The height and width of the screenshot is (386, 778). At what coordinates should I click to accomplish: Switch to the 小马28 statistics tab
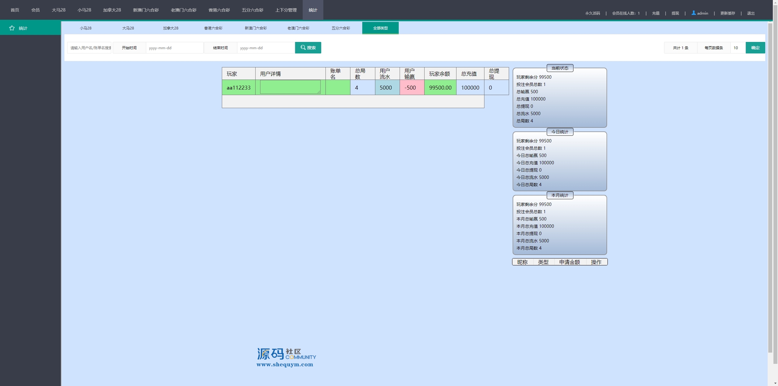click(x=86, y=28)
